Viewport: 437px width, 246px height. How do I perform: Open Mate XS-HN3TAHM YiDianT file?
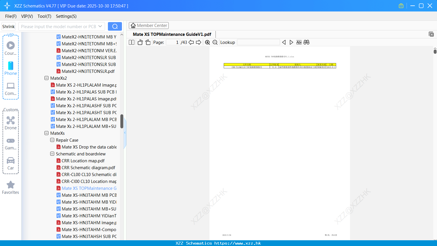[86, 216]
